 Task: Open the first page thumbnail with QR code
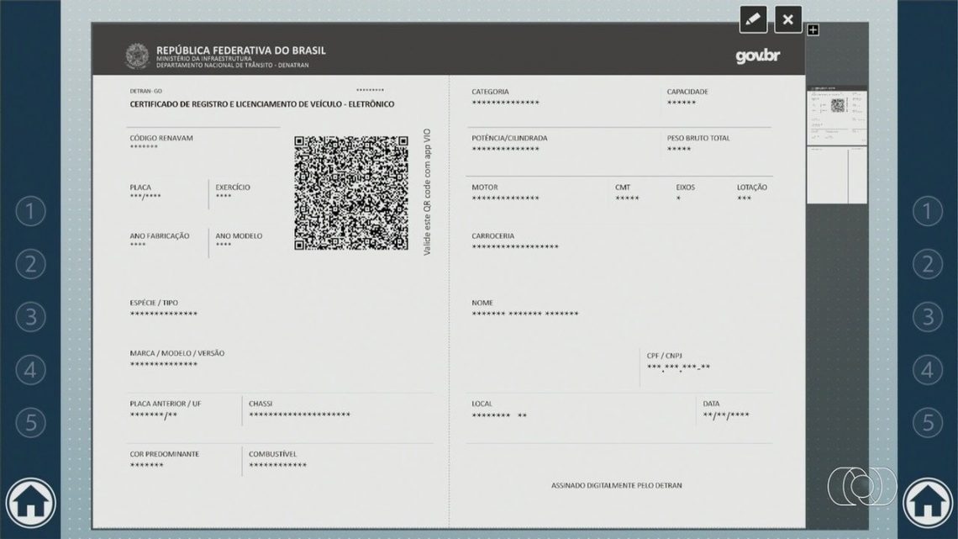[x=837, y=115]
